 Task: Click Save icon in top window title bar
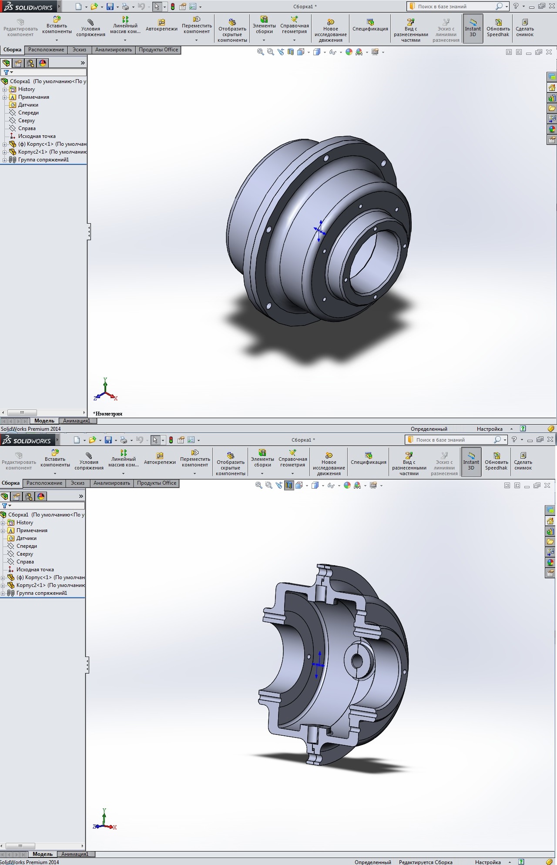(x=110, y=7)
